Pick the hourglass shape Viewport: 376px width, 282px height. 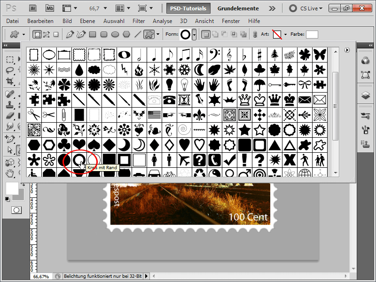pos(184,100)
